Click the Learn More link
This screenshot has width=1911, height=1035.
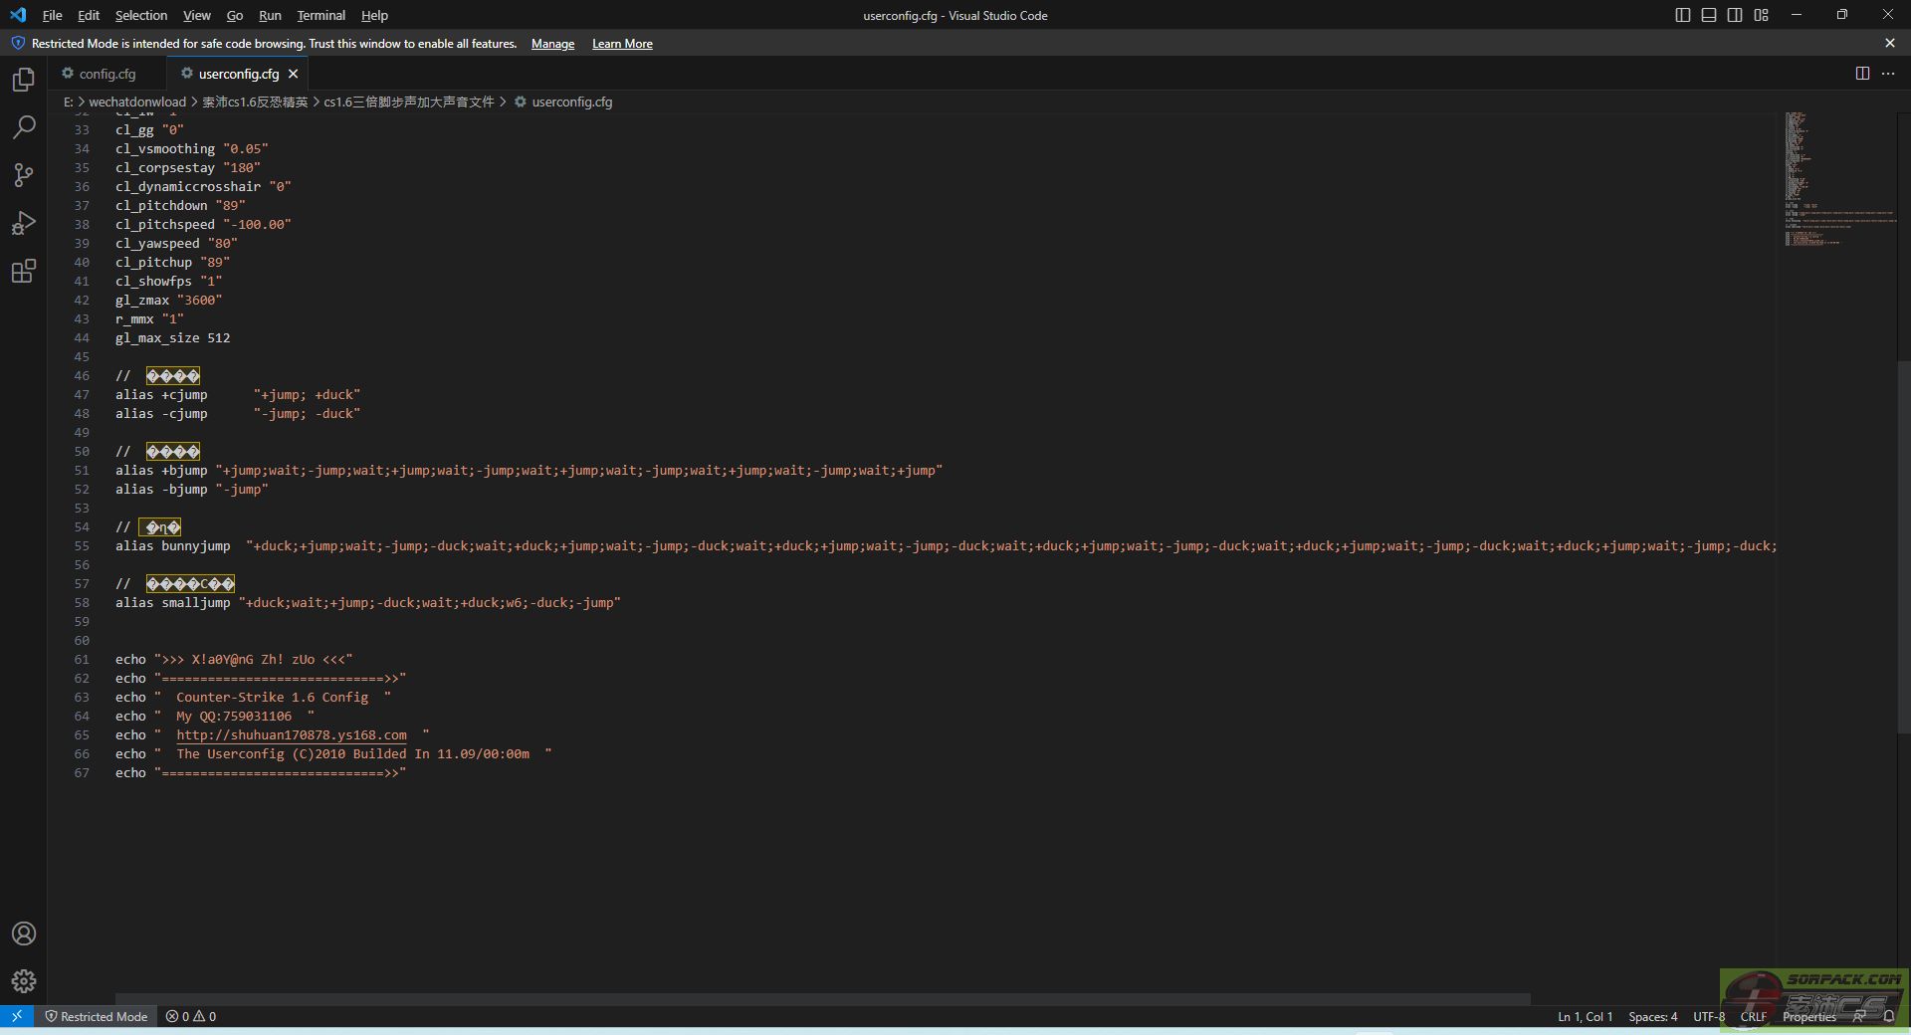coord(622,44)
